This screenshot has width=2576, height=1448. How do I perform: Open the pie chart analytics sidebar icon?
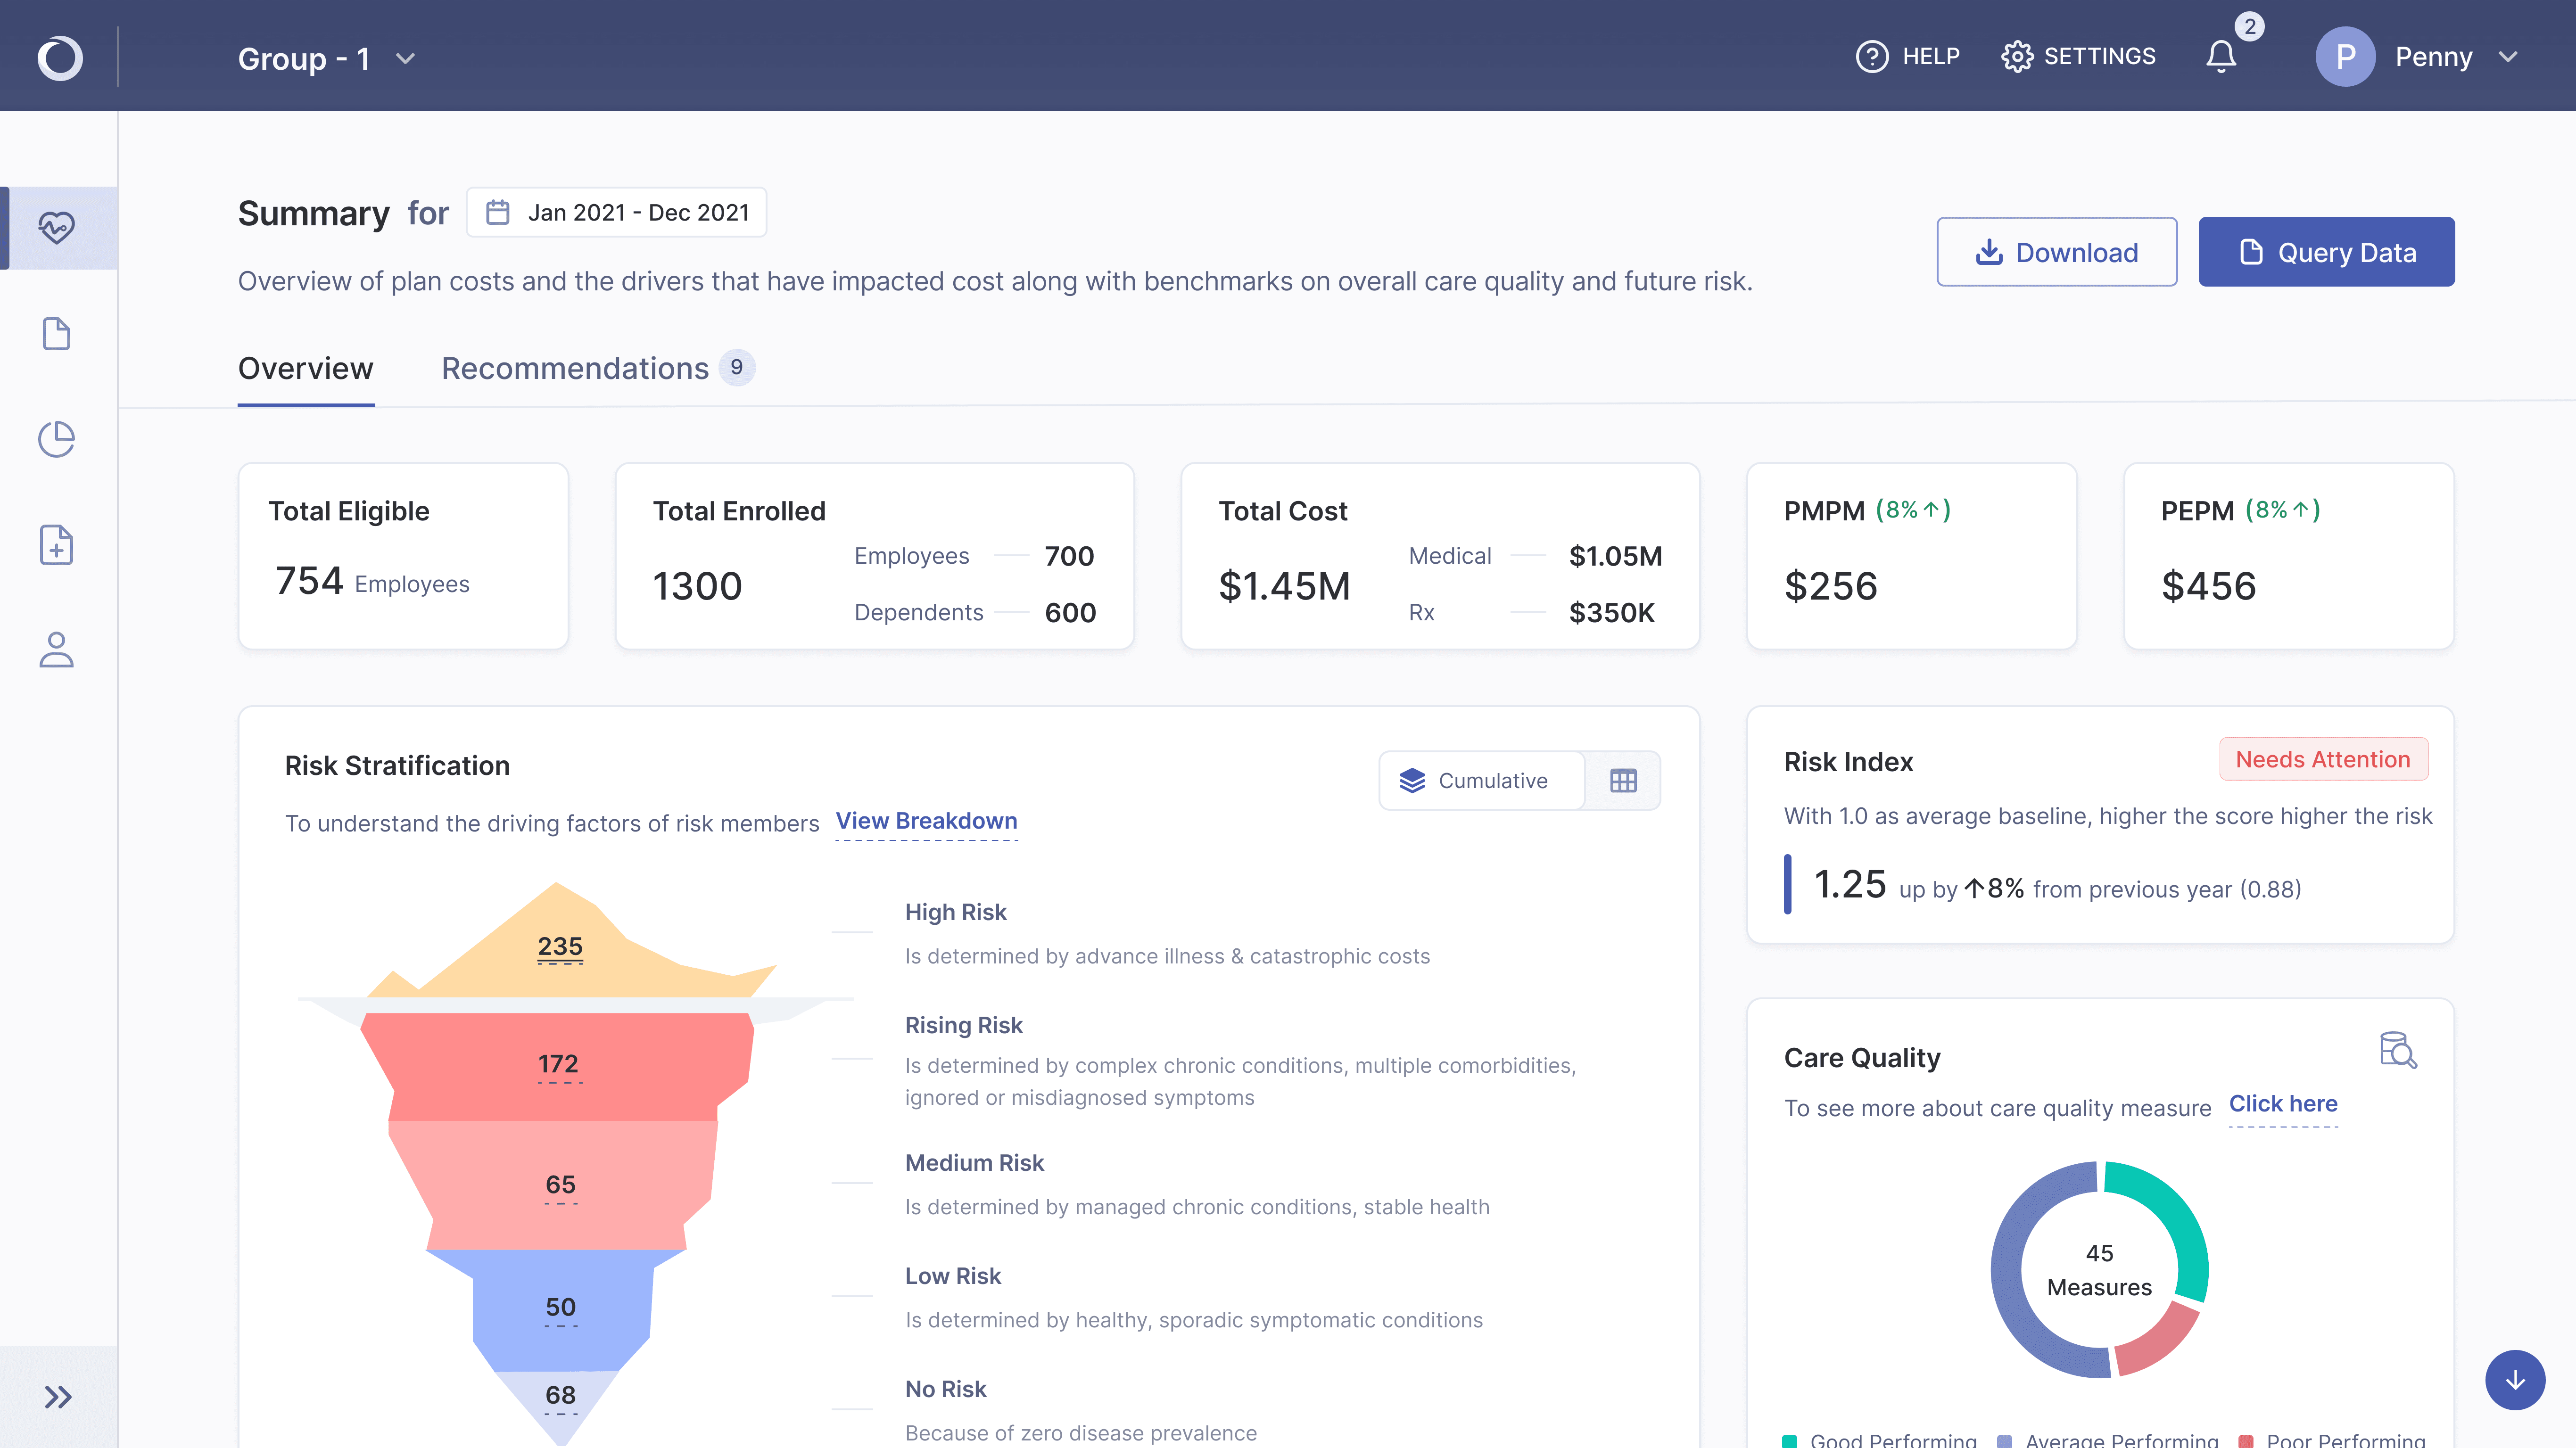[x=57, y=439]
